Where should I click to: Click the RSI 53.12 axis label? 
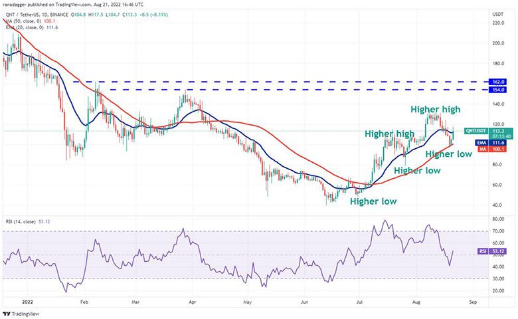[492, 252]
